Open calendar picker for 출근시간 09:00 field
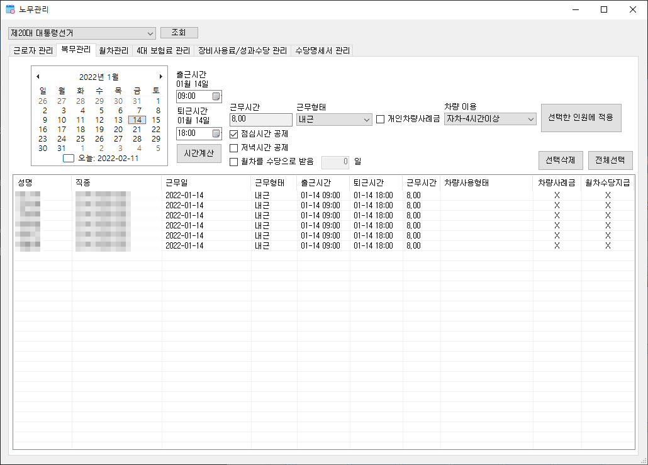The height and width of the screenshot is (465, 648). coord(216,96)
